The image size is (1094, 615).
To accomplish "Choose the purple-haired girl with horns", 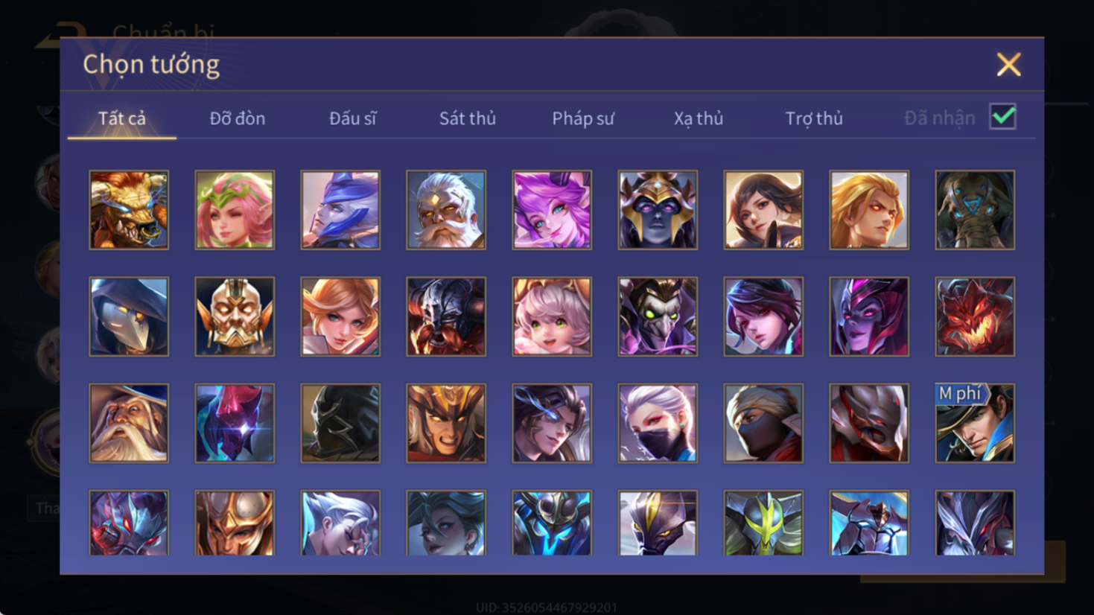I will click(552, 210).
